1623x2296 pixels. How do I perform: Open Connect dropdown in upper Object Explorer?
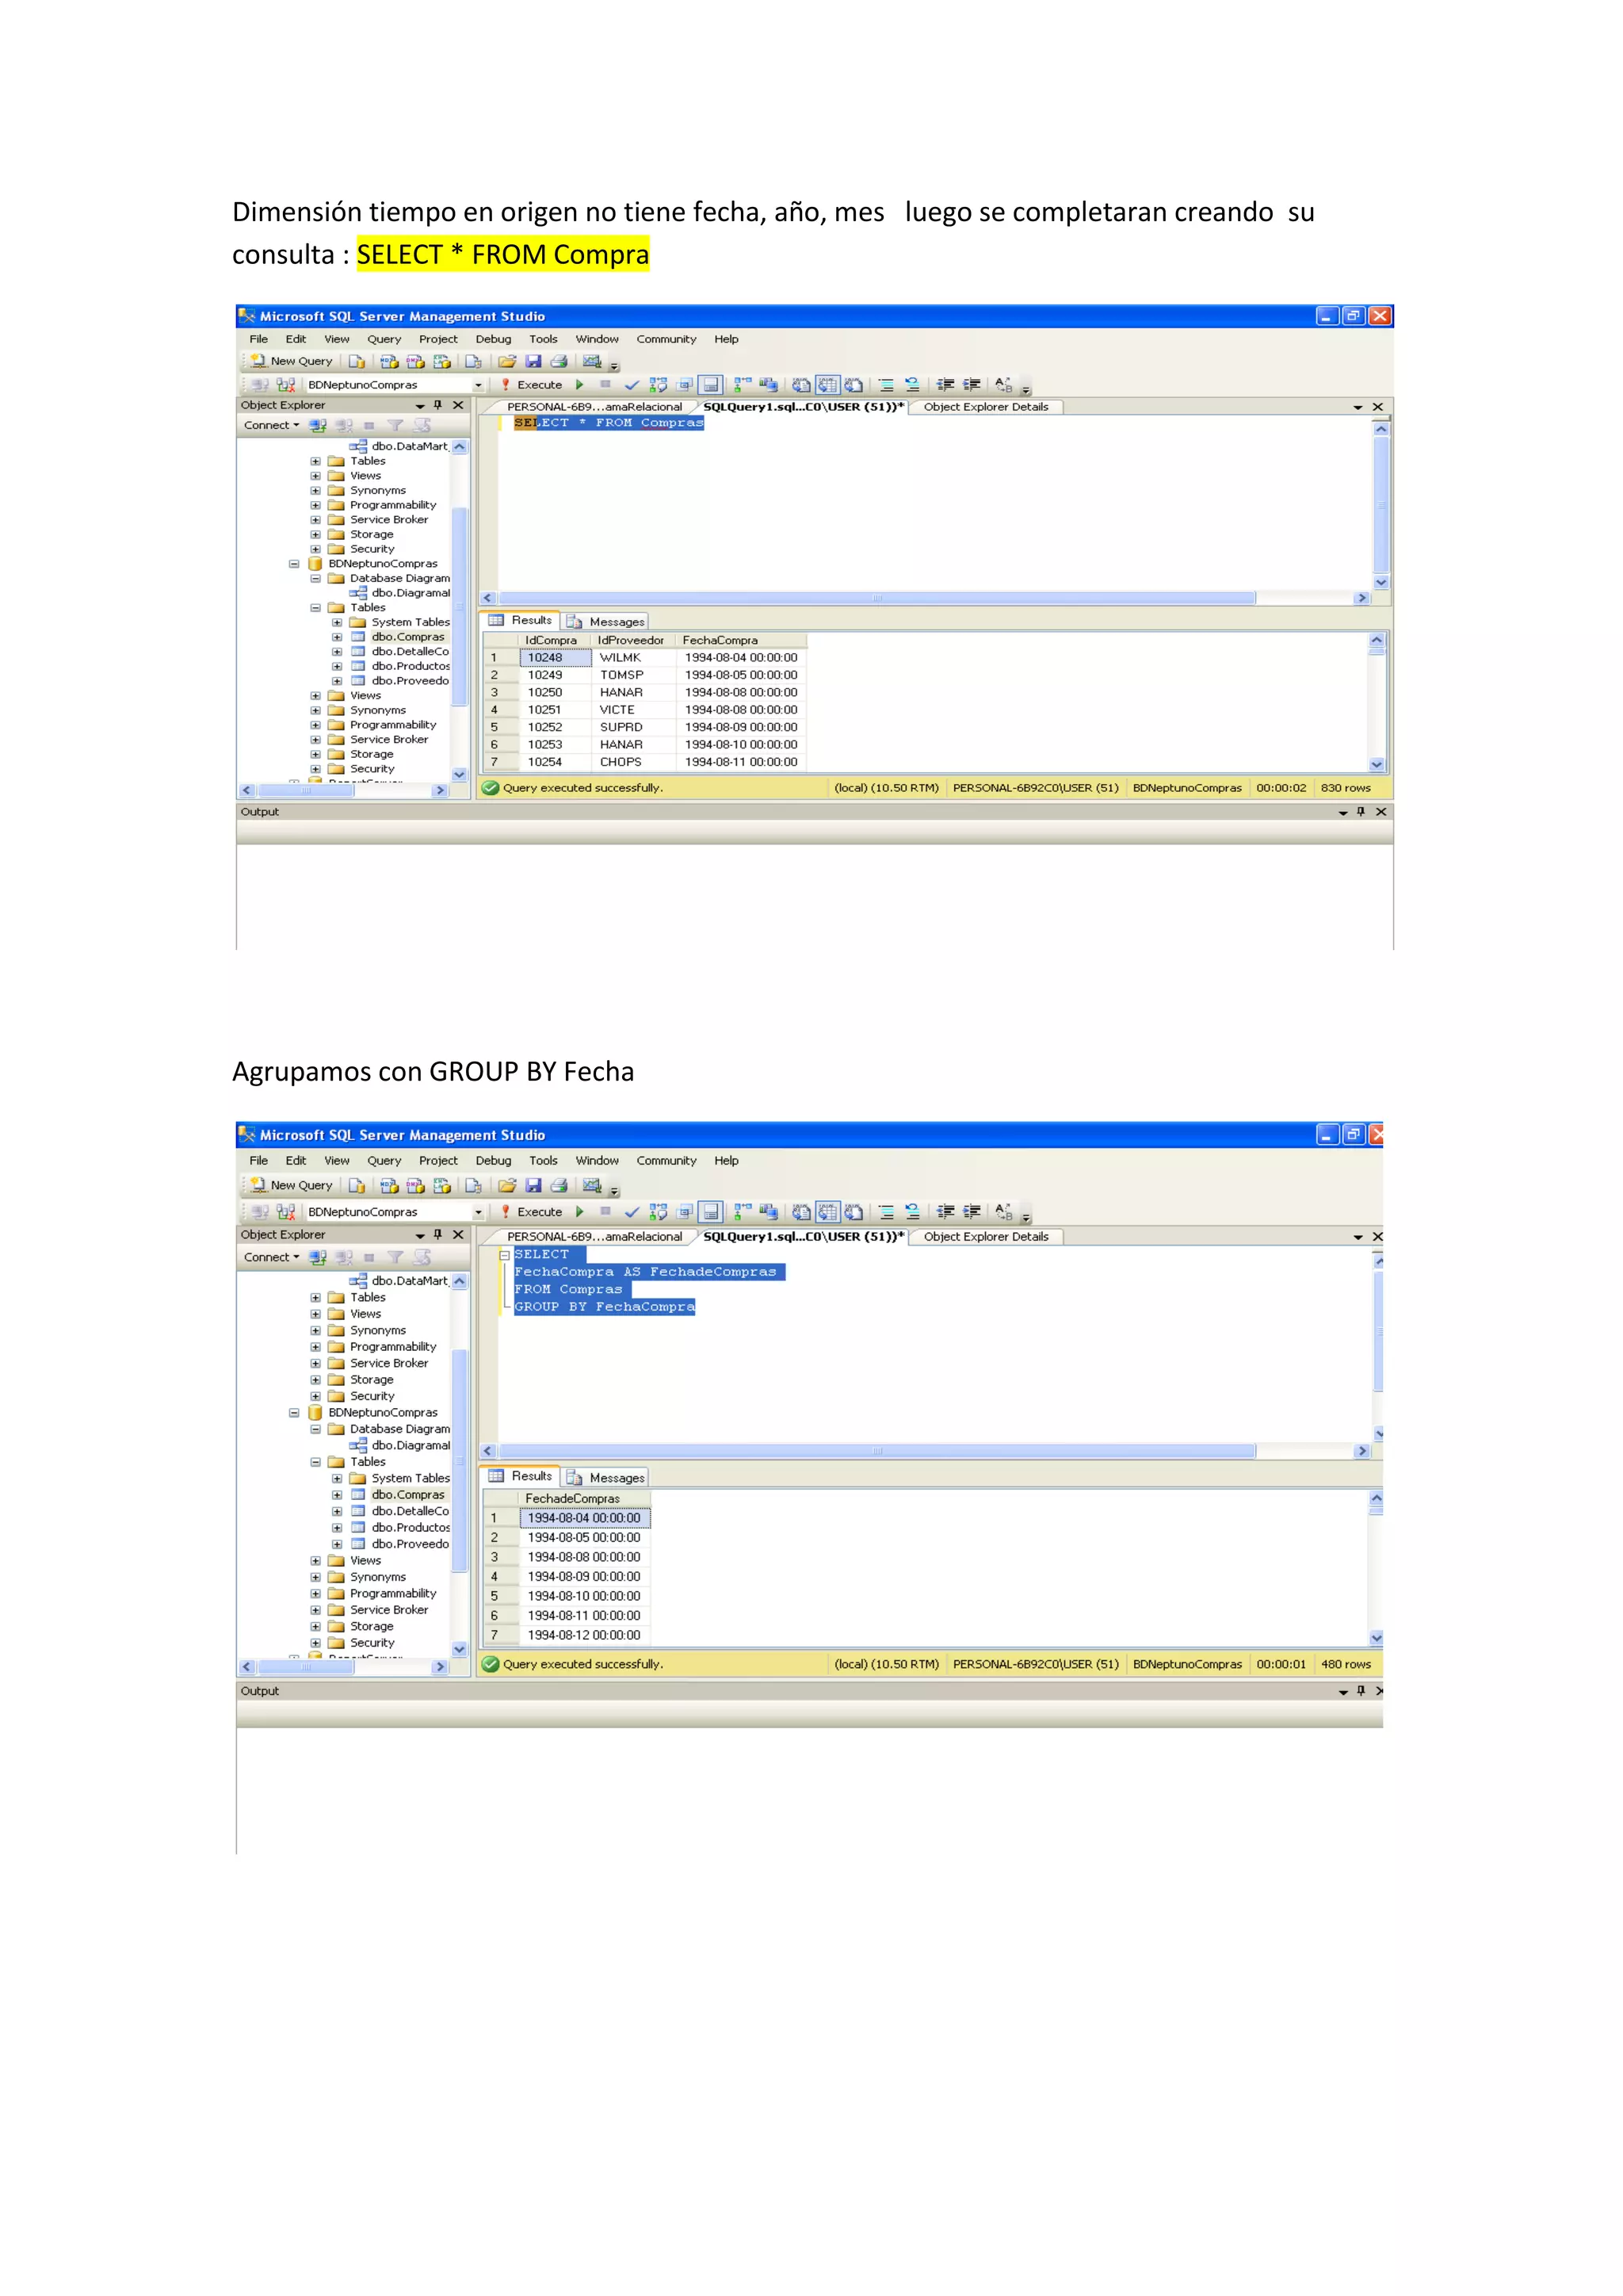tap(271, 425)
